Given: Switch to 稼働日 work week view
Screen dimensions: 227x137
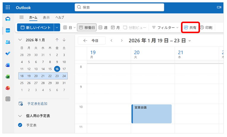Looking at the screenshot, I should (87, 28).
